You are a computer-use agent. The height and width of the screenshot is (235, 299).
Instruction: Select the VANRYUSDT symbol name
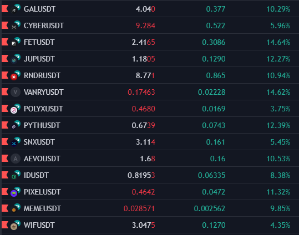(43, 92)
